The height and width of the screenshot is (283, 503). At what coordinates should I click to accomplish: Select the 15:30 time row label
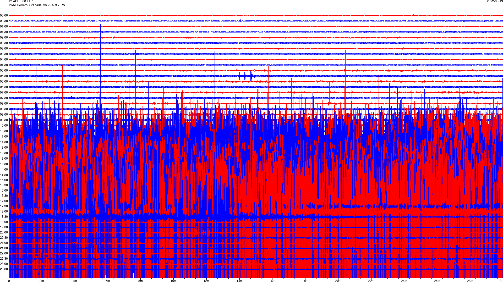click(x=4, y=185)
